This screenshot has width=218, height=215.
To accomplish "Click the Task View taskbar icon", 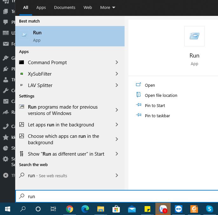I will (x=53, y=209).
